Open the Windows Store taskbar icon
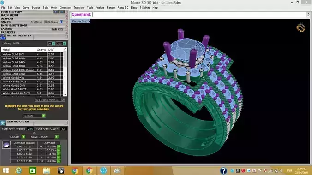The width and height of the screenshot is (312, 175). (32, 171)
